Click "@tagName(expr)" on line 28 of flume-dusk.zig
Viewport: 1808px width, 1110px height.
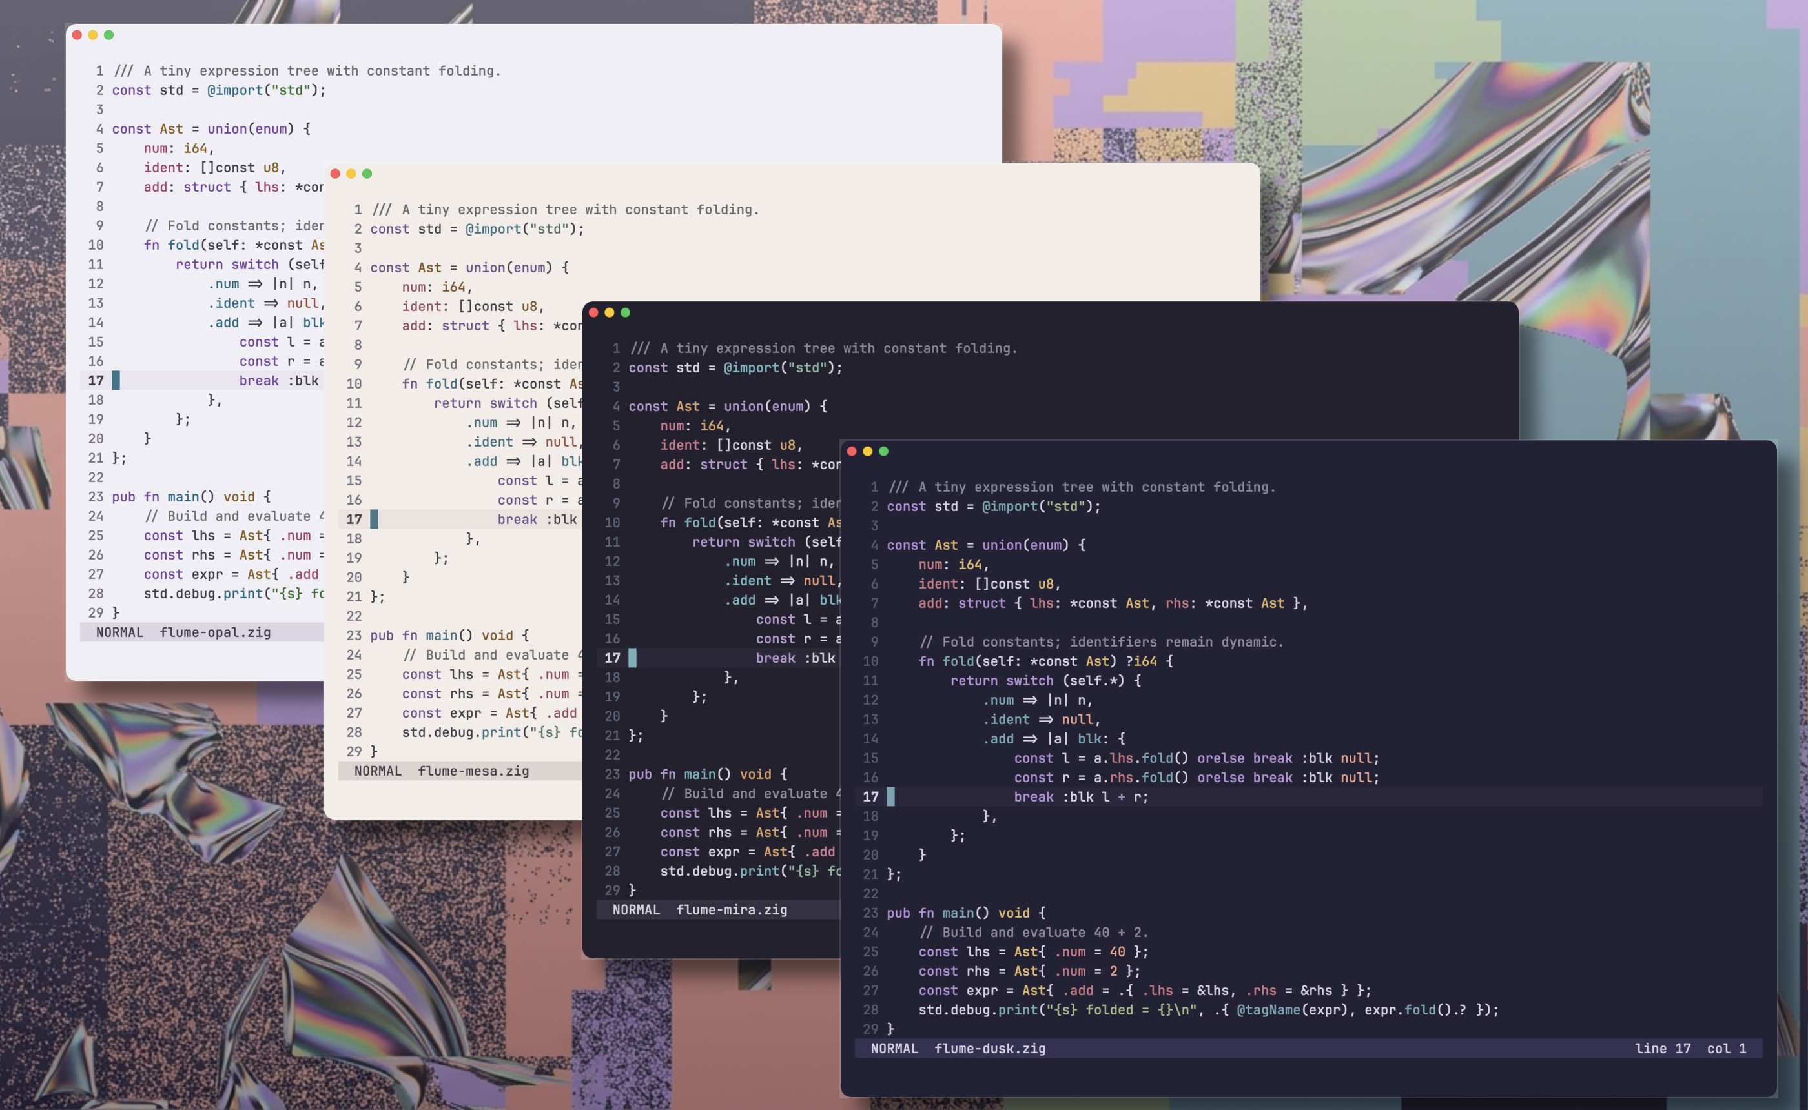[1293, 1010]
